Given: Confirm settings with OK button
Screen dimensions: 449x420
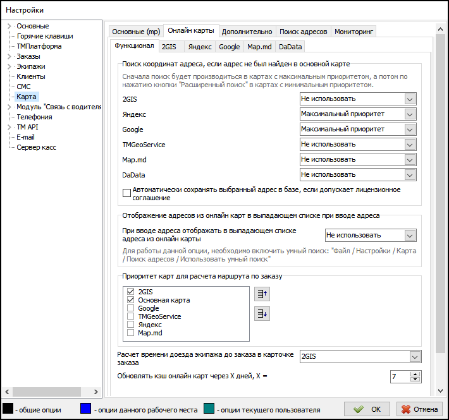Looking at the screenshot, I should (x=367, y=409).
